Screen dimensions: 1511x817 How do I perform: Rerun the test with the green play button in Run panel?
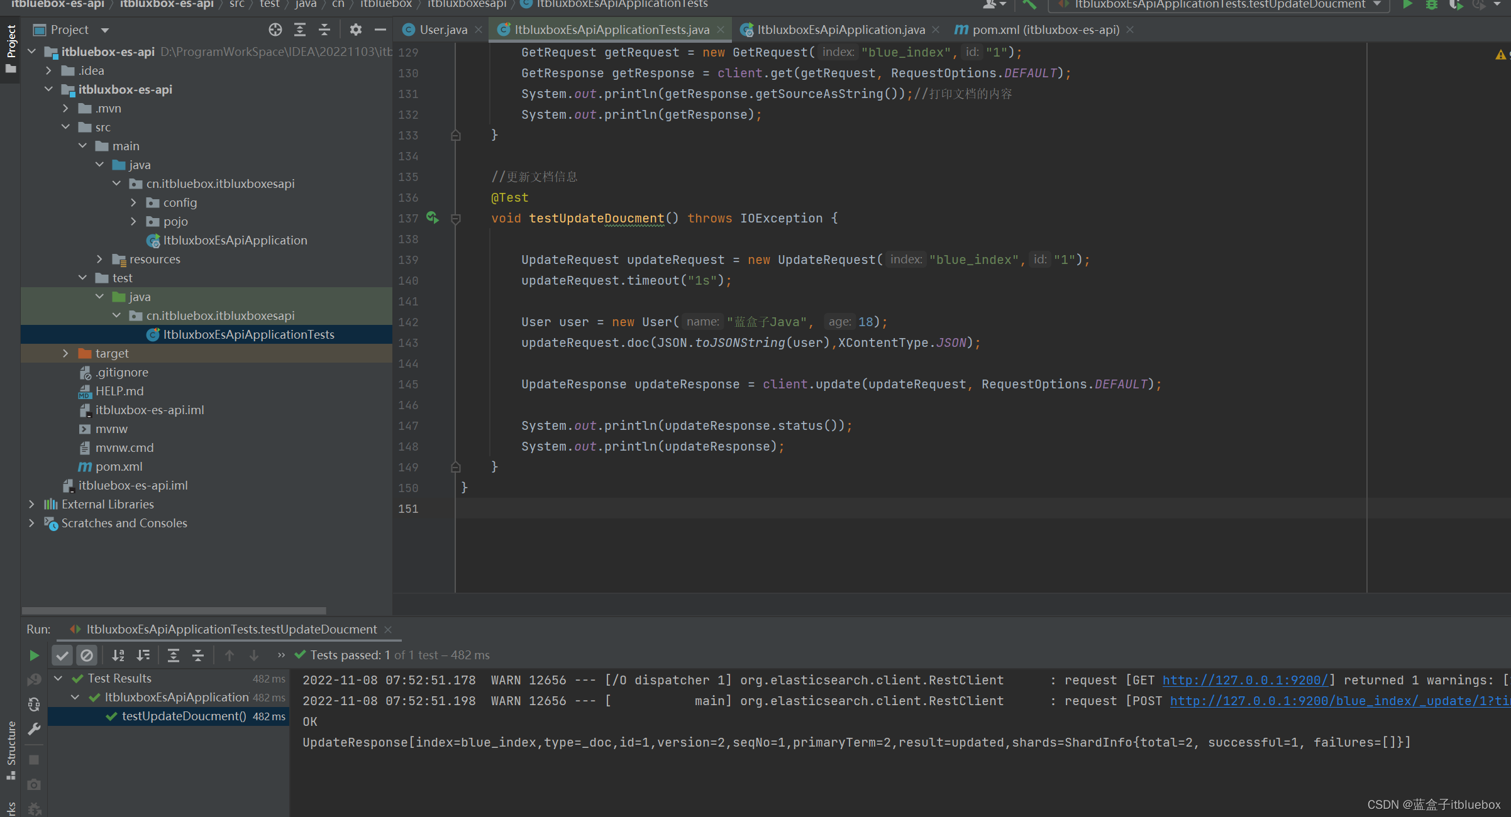tap(34, 655)
